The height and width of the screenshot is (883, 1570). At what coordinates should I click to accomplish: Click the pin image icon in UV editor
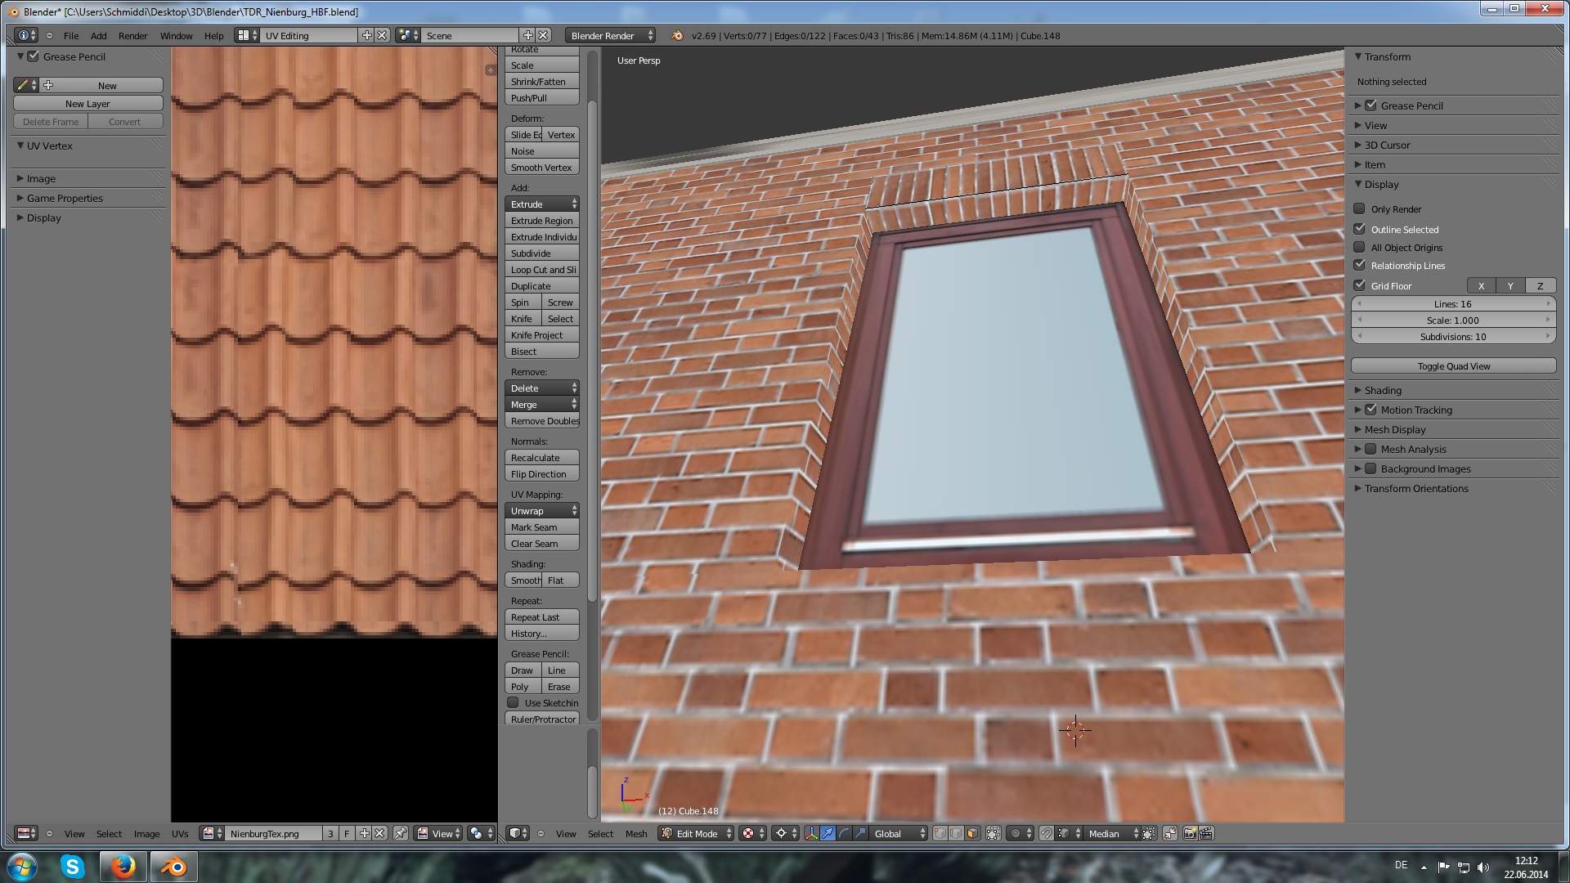point(400,833)
